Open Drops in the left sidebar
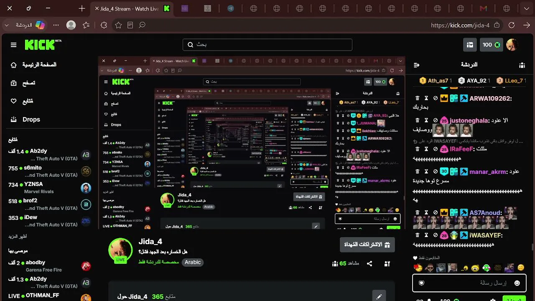535x301 pixels. [x=25, y=120]
